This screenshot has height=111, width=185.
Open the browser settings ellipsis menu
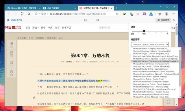tap(173, 14)
